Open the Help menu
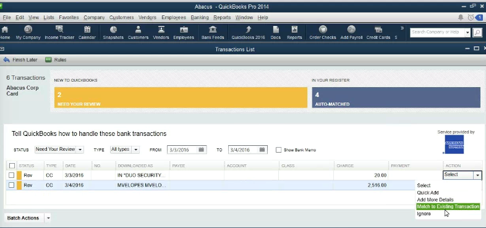The image size is (486, 228). tap(263, 18)
